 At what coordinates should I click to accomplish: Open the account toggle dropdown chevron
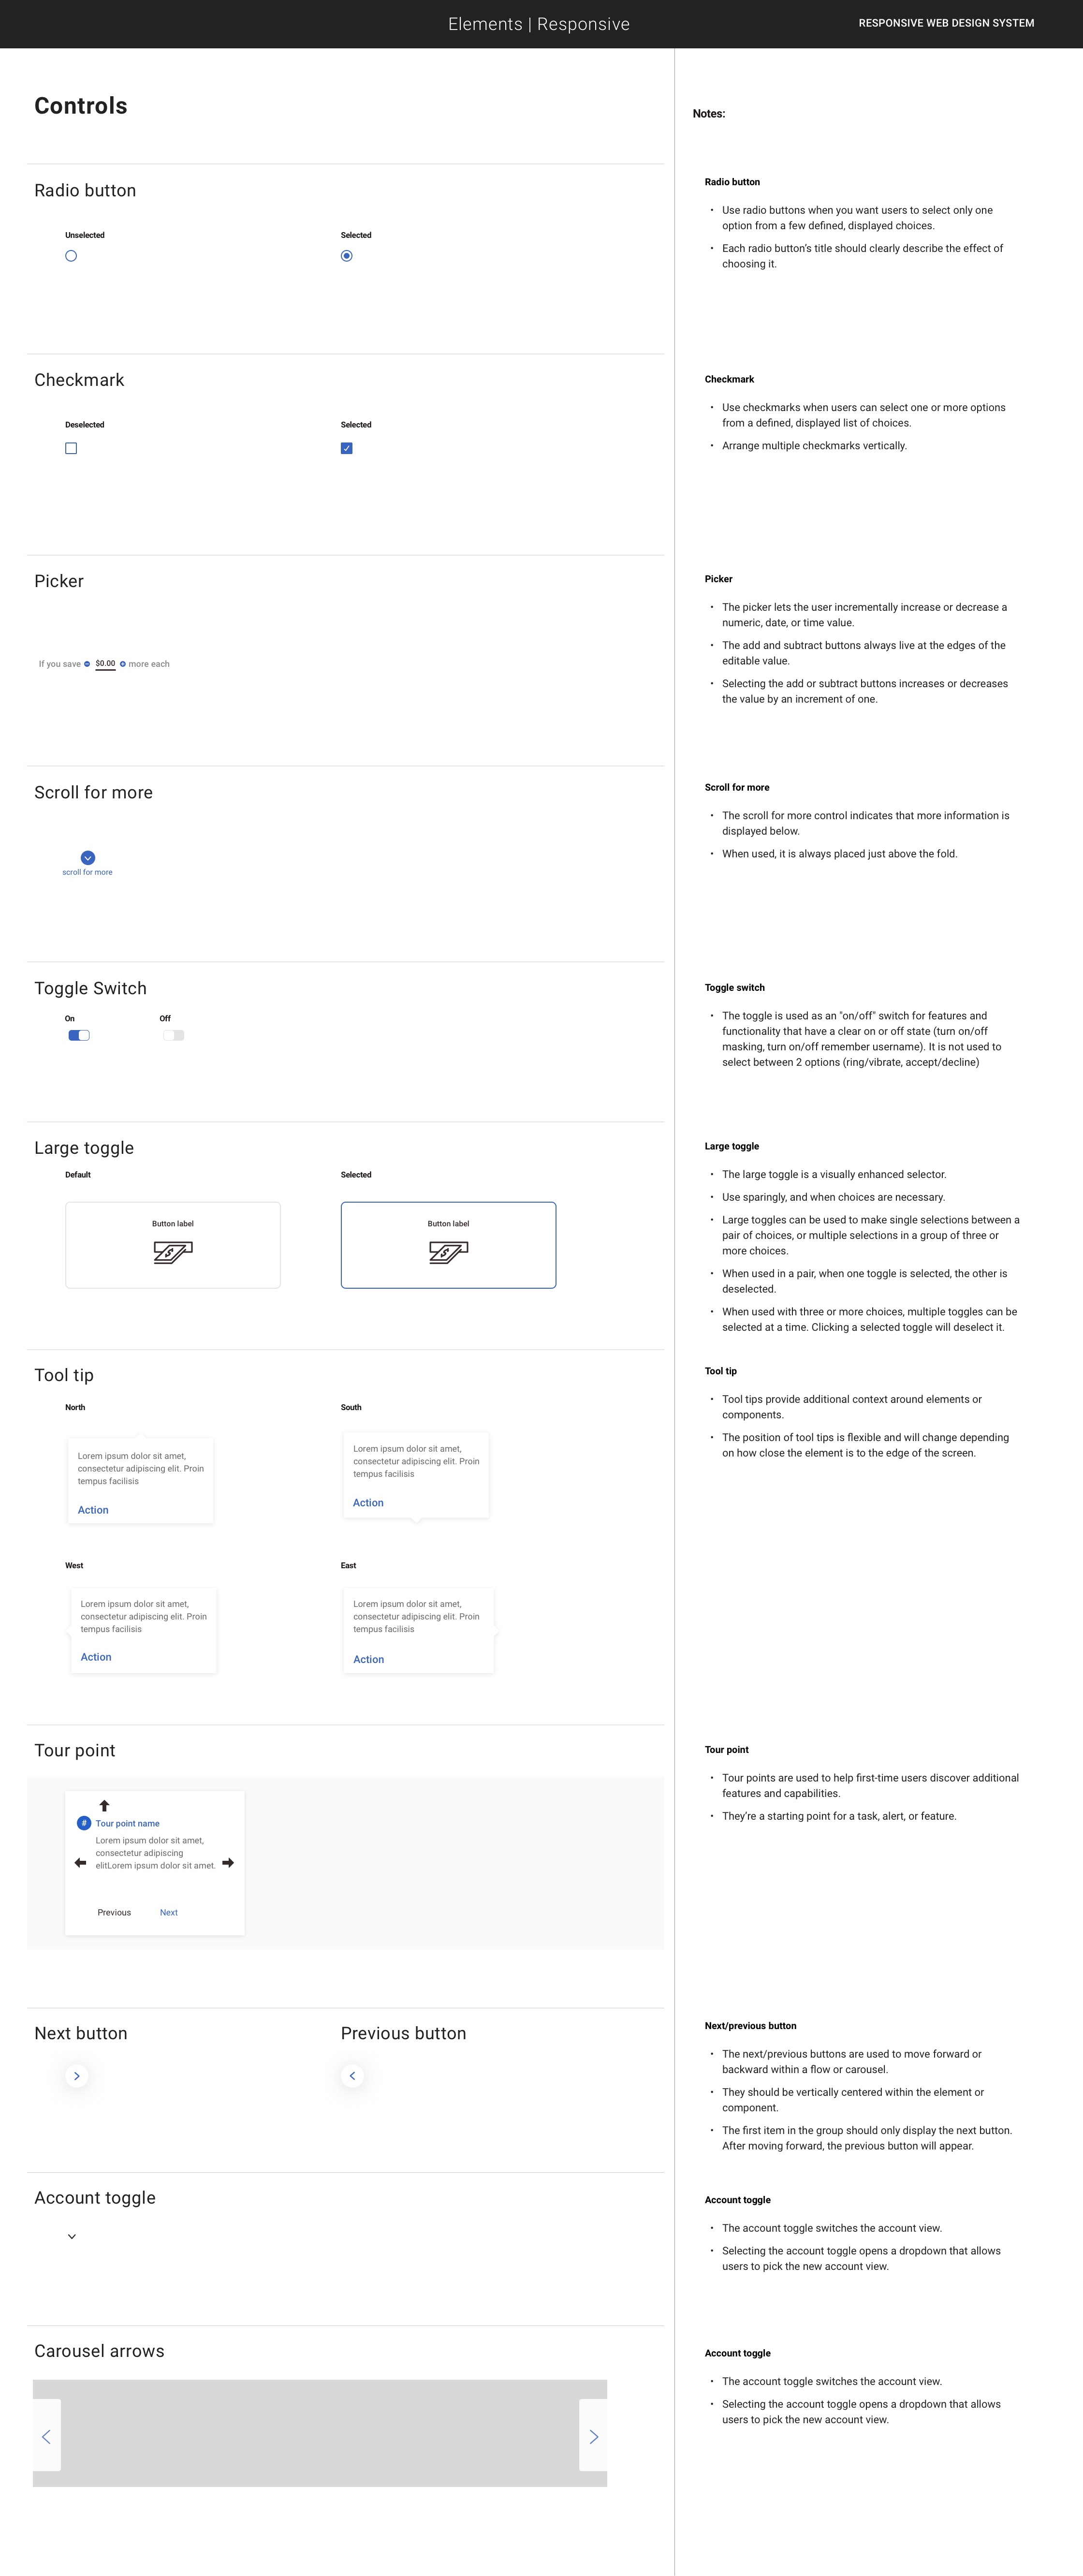pos(72,2237)
